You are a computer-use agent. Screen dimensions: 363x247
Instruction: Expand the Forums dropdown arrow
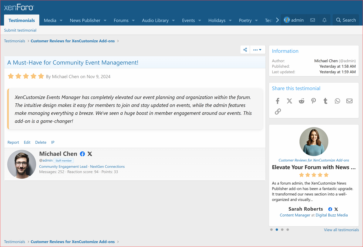(133, 20)
